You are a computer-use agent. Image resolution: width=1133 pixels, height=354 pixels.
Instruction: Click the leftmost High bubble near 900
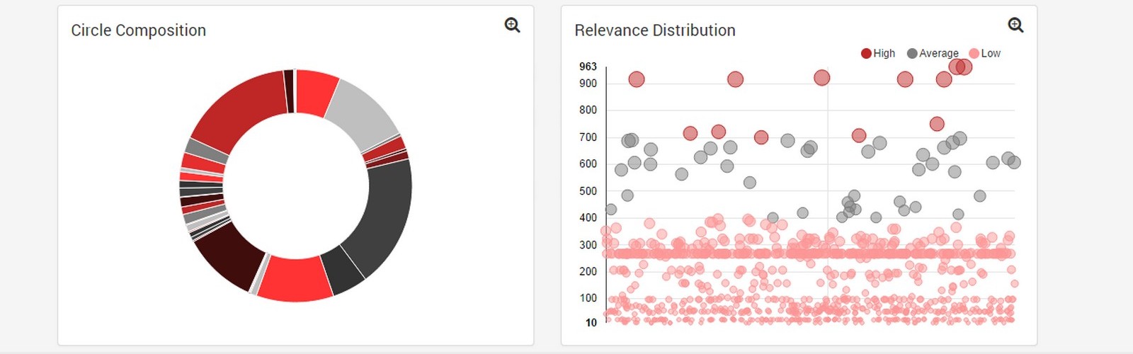tap(637, 79)
